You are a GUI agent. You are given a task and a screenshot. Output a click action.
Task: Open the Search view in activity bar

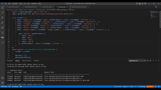3,12
